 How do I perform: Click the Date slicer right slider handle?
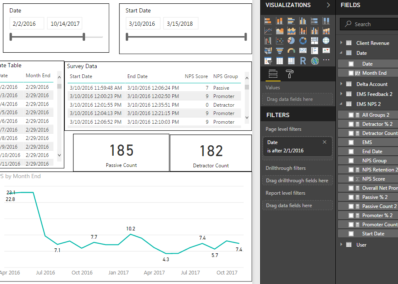point(84,37)
